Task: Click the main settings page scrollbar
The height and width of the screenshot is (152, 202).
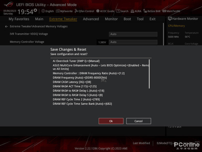Action: (163, 34)
